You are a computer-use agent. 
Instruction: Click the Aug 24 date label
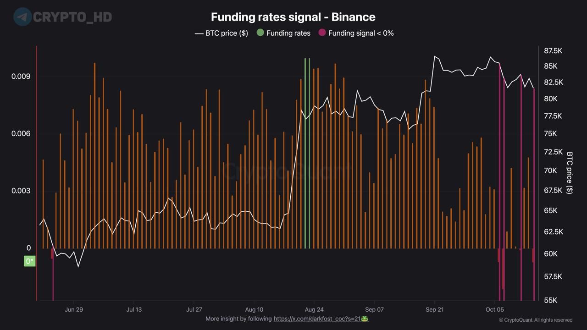[314, 309]
